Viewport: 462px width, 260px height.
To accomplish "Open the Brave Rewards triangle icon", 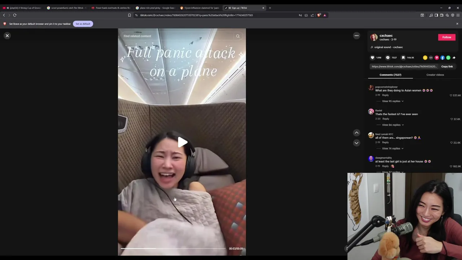I will (324, 15).
